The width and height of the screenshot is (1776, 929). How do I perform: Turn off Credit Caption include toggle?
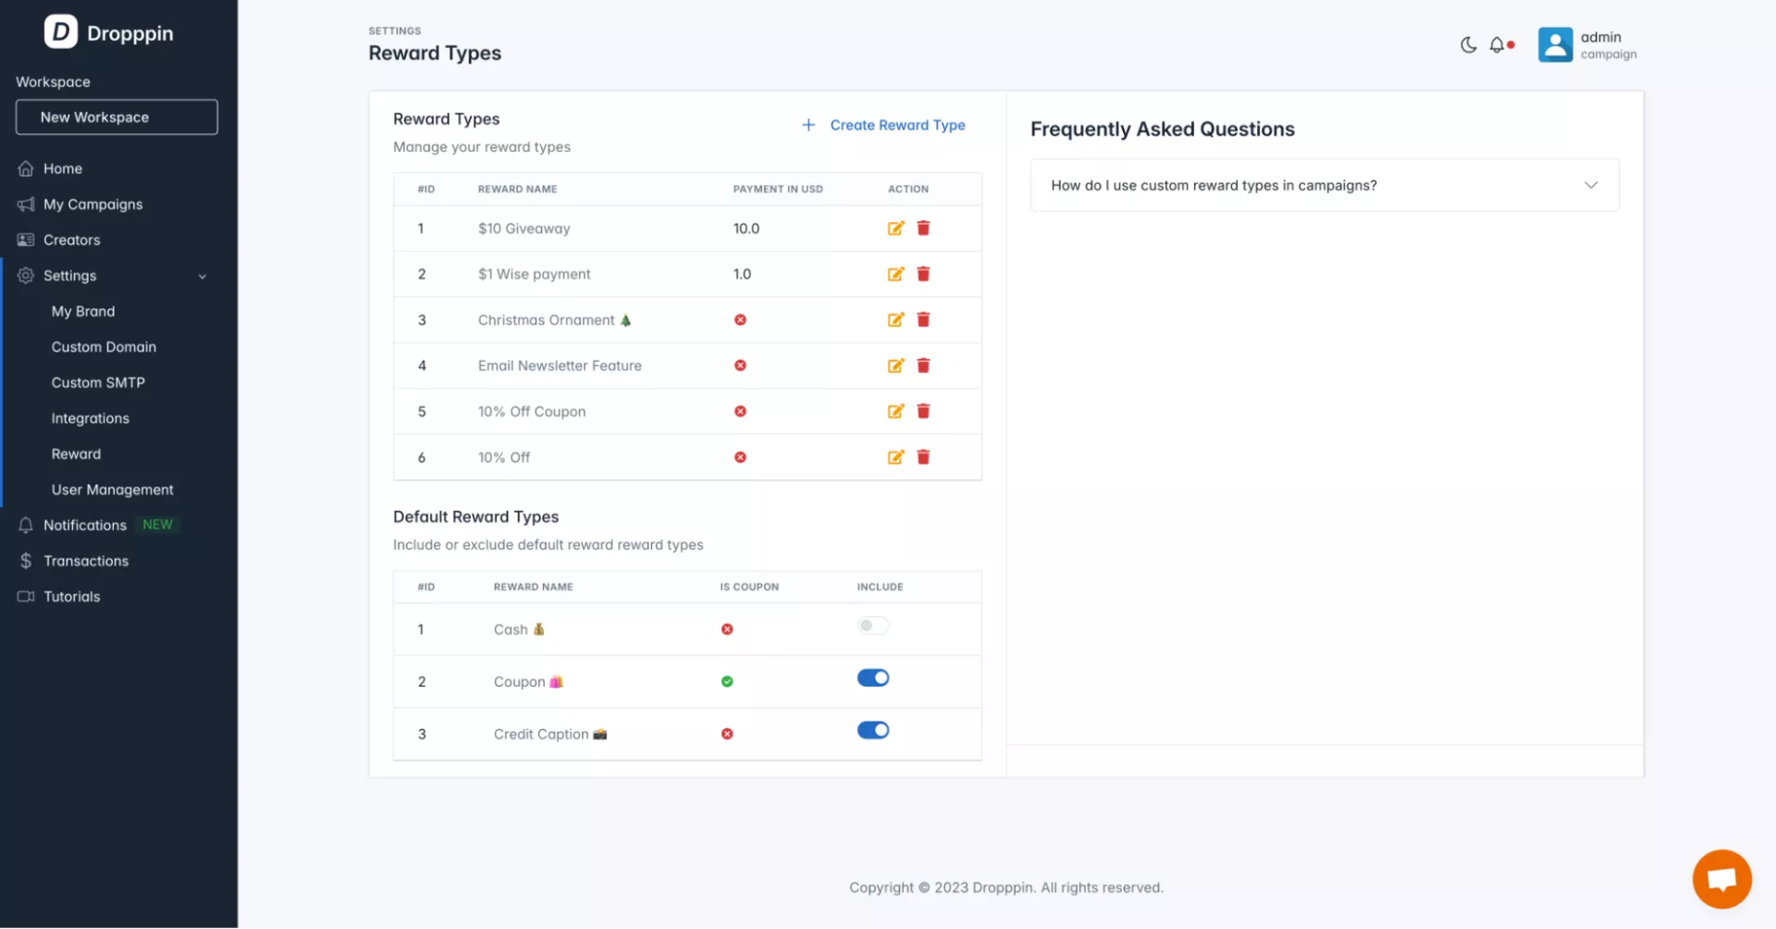[x=872, y=731]
